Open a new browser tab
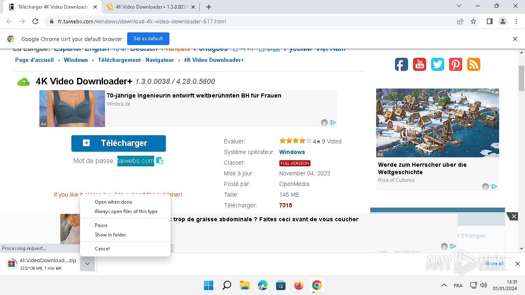The image size is (525, 295). pyautogui.click(x=209, y=7)
